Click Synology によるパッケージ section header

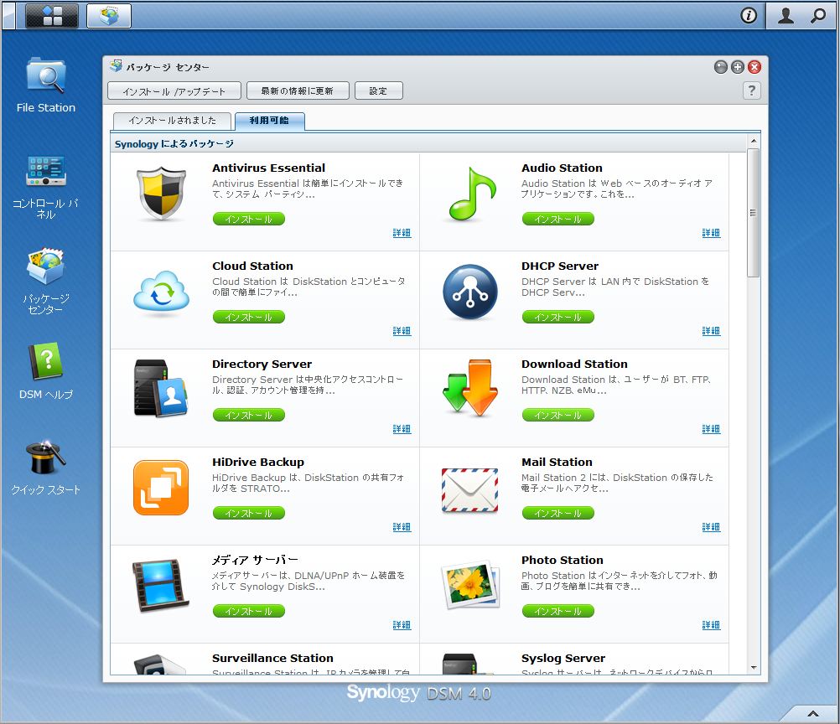point(174,144)
